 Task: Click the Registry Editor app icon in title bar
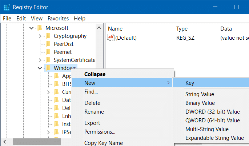[x=7, y=7]
